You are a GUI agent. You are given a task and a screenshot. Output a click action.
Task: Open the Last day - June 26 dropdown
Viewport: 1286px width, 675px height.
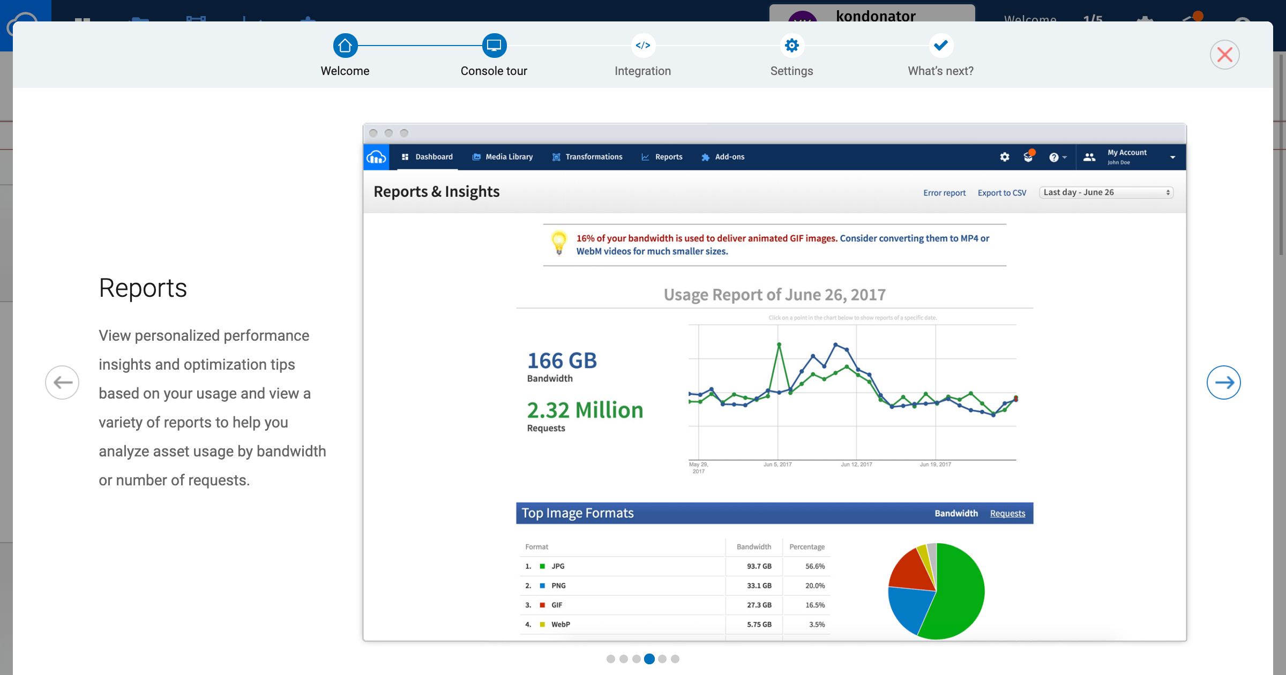tap(1106, 192)
